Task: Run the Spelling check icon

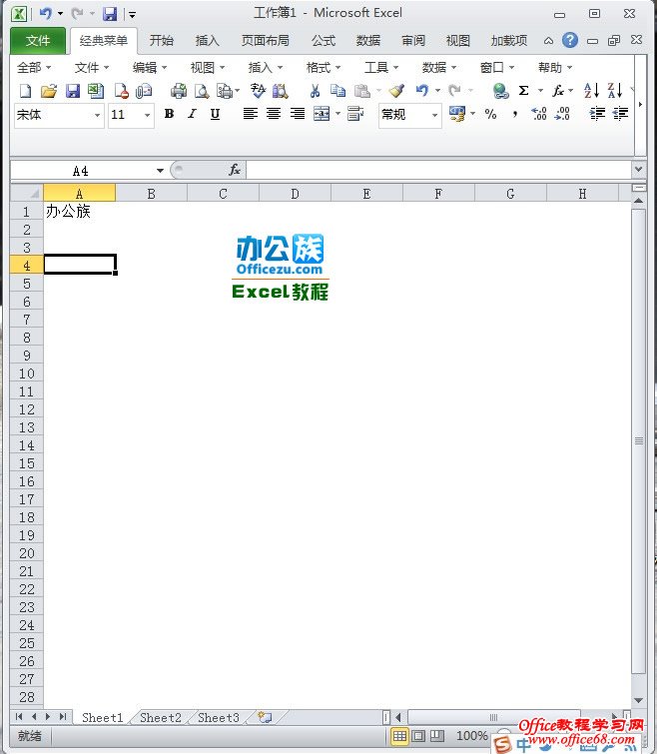Action: pyautogui.click(x=258, y=91)
